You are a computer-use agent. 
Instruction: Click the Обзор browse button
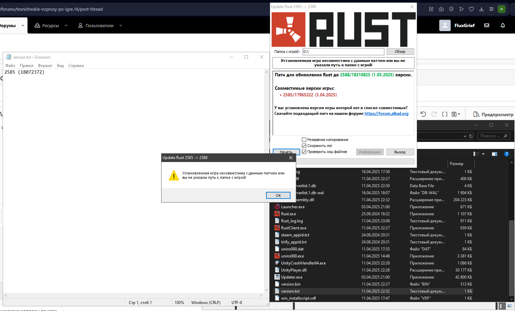(x=400, y=52)
